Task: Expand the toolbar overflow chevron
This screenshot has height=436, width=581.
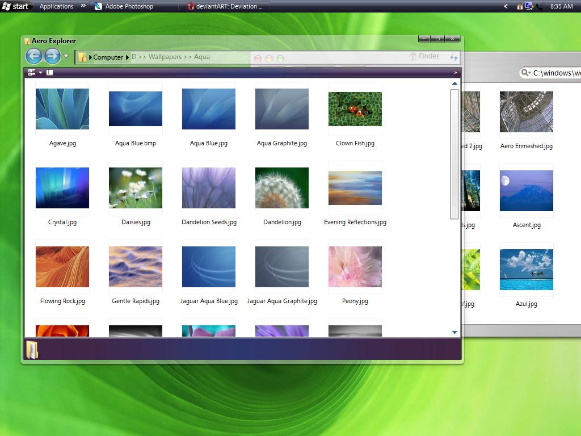Action: coord(456,73)
